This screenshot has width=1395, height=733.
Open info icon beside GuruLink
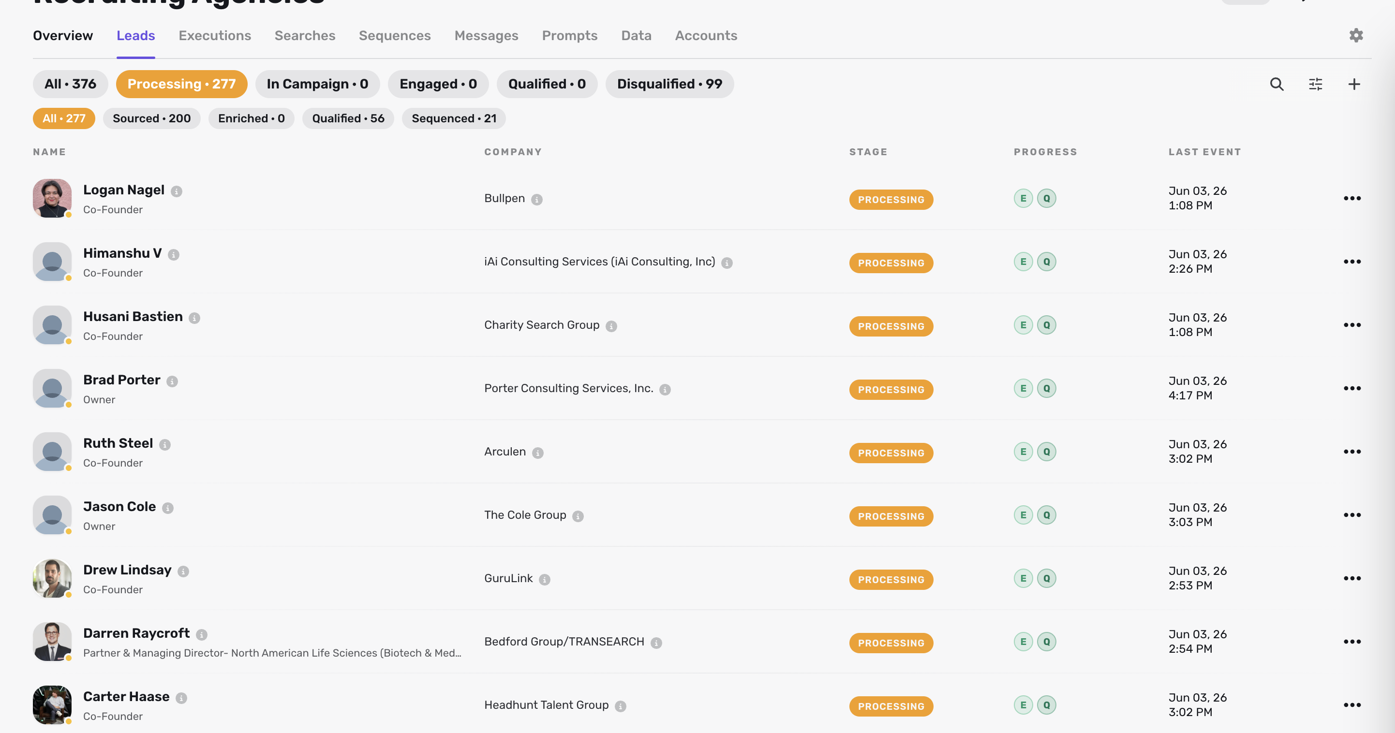point(545,579)
